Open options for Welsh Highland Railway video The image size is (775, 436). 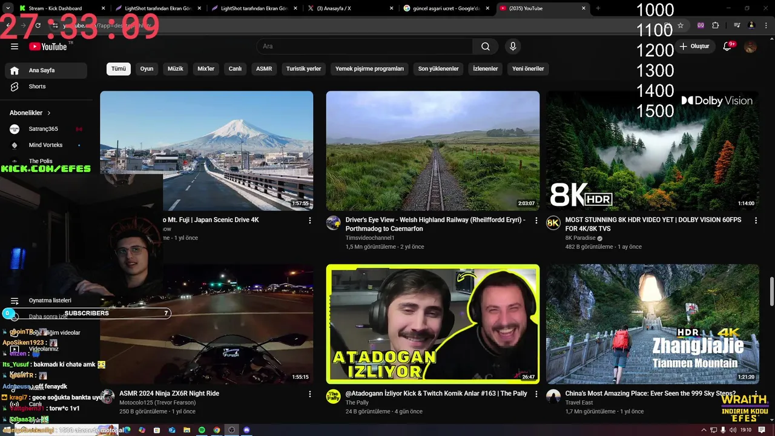pos(536,220)
